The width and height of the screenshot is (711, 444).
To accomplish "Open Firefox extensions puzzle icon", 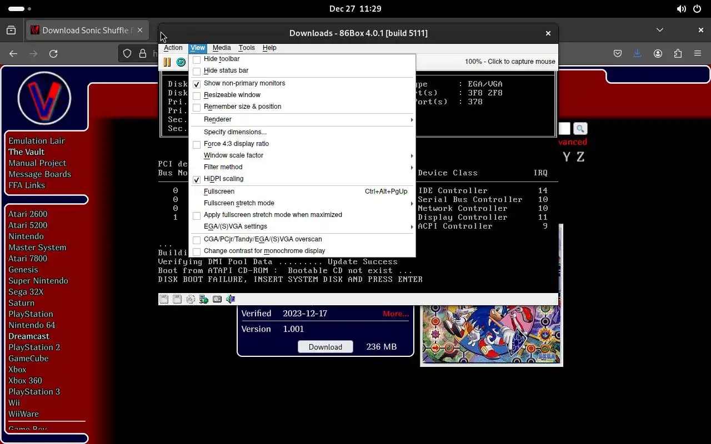I will (x=678, y=53).
